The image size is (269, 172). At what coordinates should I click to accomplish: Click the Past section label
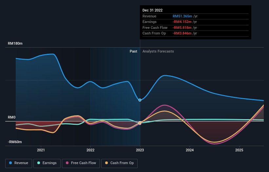click(x=133, y=52)
